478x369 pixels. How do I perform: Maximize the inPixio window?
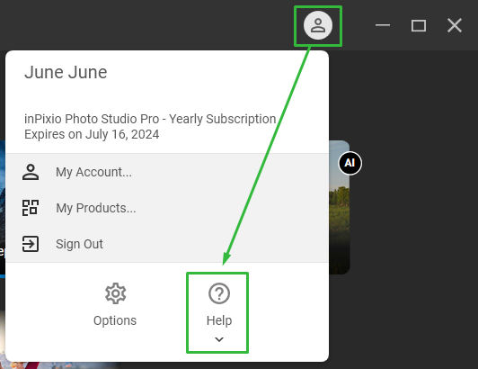419,25
